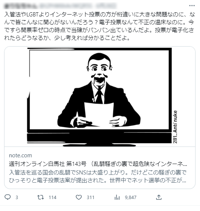The width and height of the screenshot is (200, 211).
Task: Open the three-dot more options menu
Action: coord(192,6)
